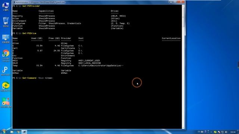
Task: Open the Recycle Bin desktop icon
Action: 6,22
